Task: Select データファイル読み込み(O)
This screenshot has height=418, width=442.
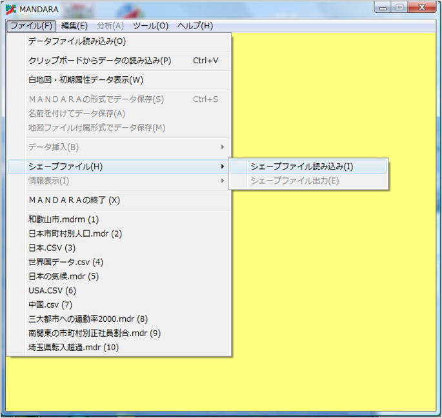Action: [120, 41]
